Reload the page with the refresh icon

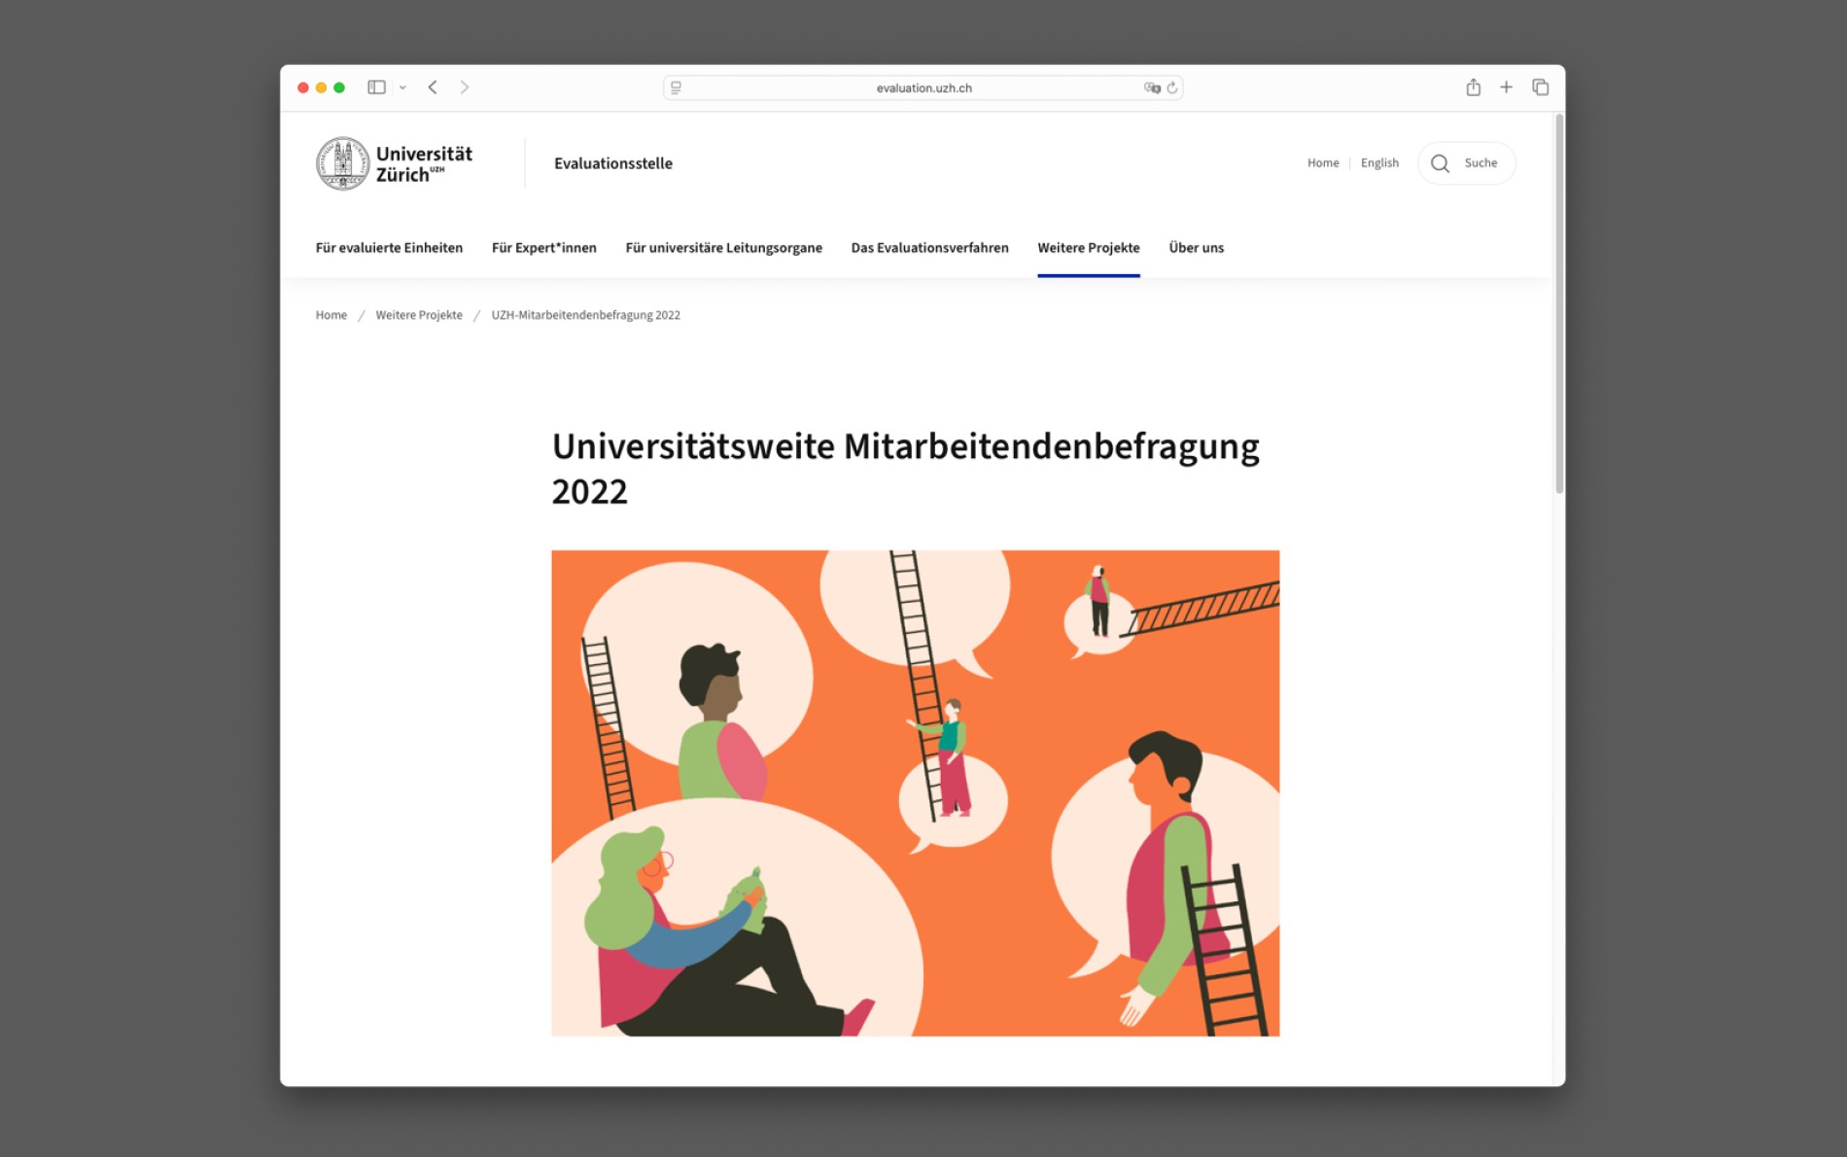pyautogui.click(x=1172, y=88)
